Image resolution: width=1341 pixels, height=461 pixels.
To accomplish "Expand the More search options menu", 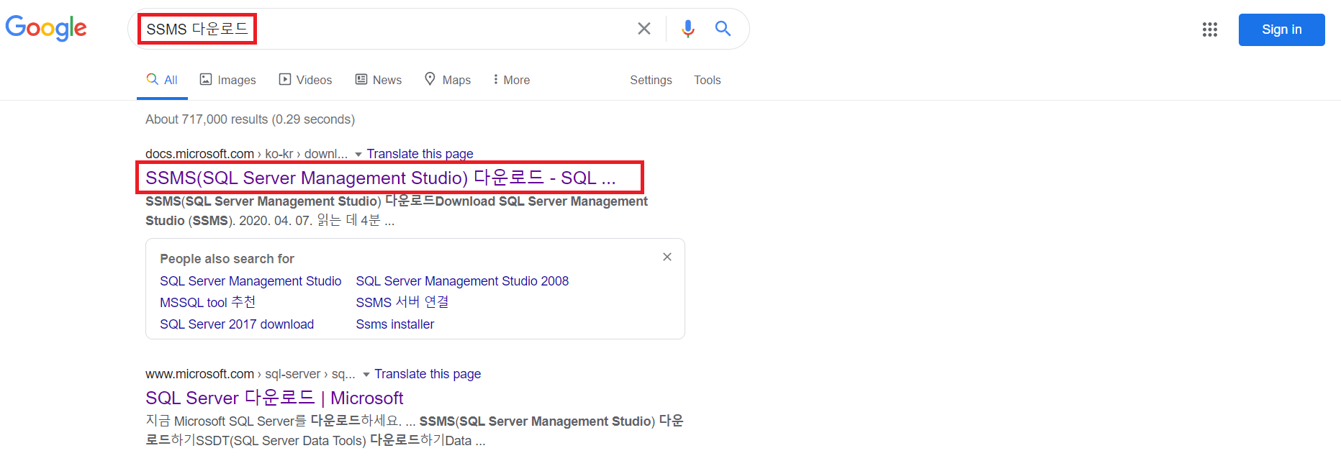I will 511,80.
